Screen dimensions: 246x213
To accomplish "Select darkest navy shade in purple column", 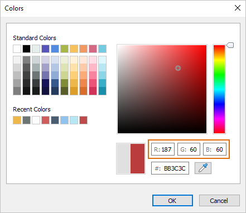I will pos(45,91).
